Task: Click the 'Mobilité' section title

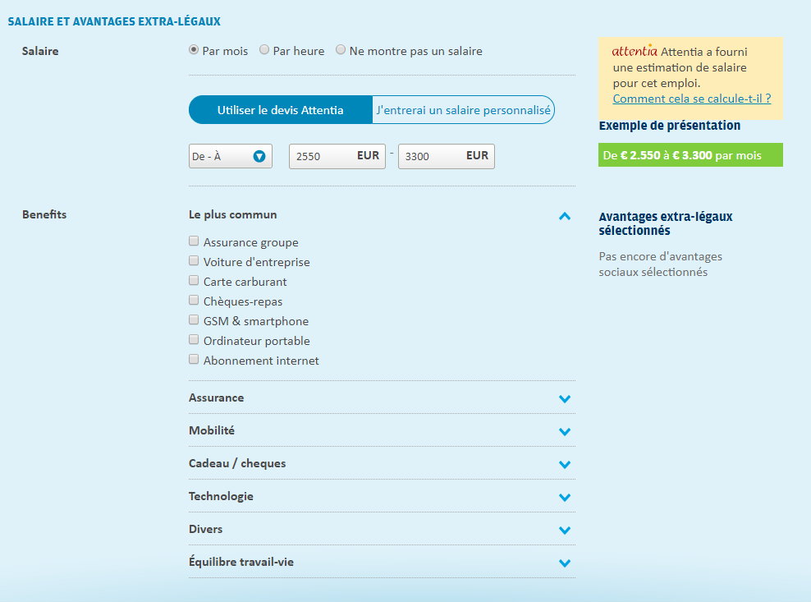Action: pyautogui.click(x=212, y=430)
